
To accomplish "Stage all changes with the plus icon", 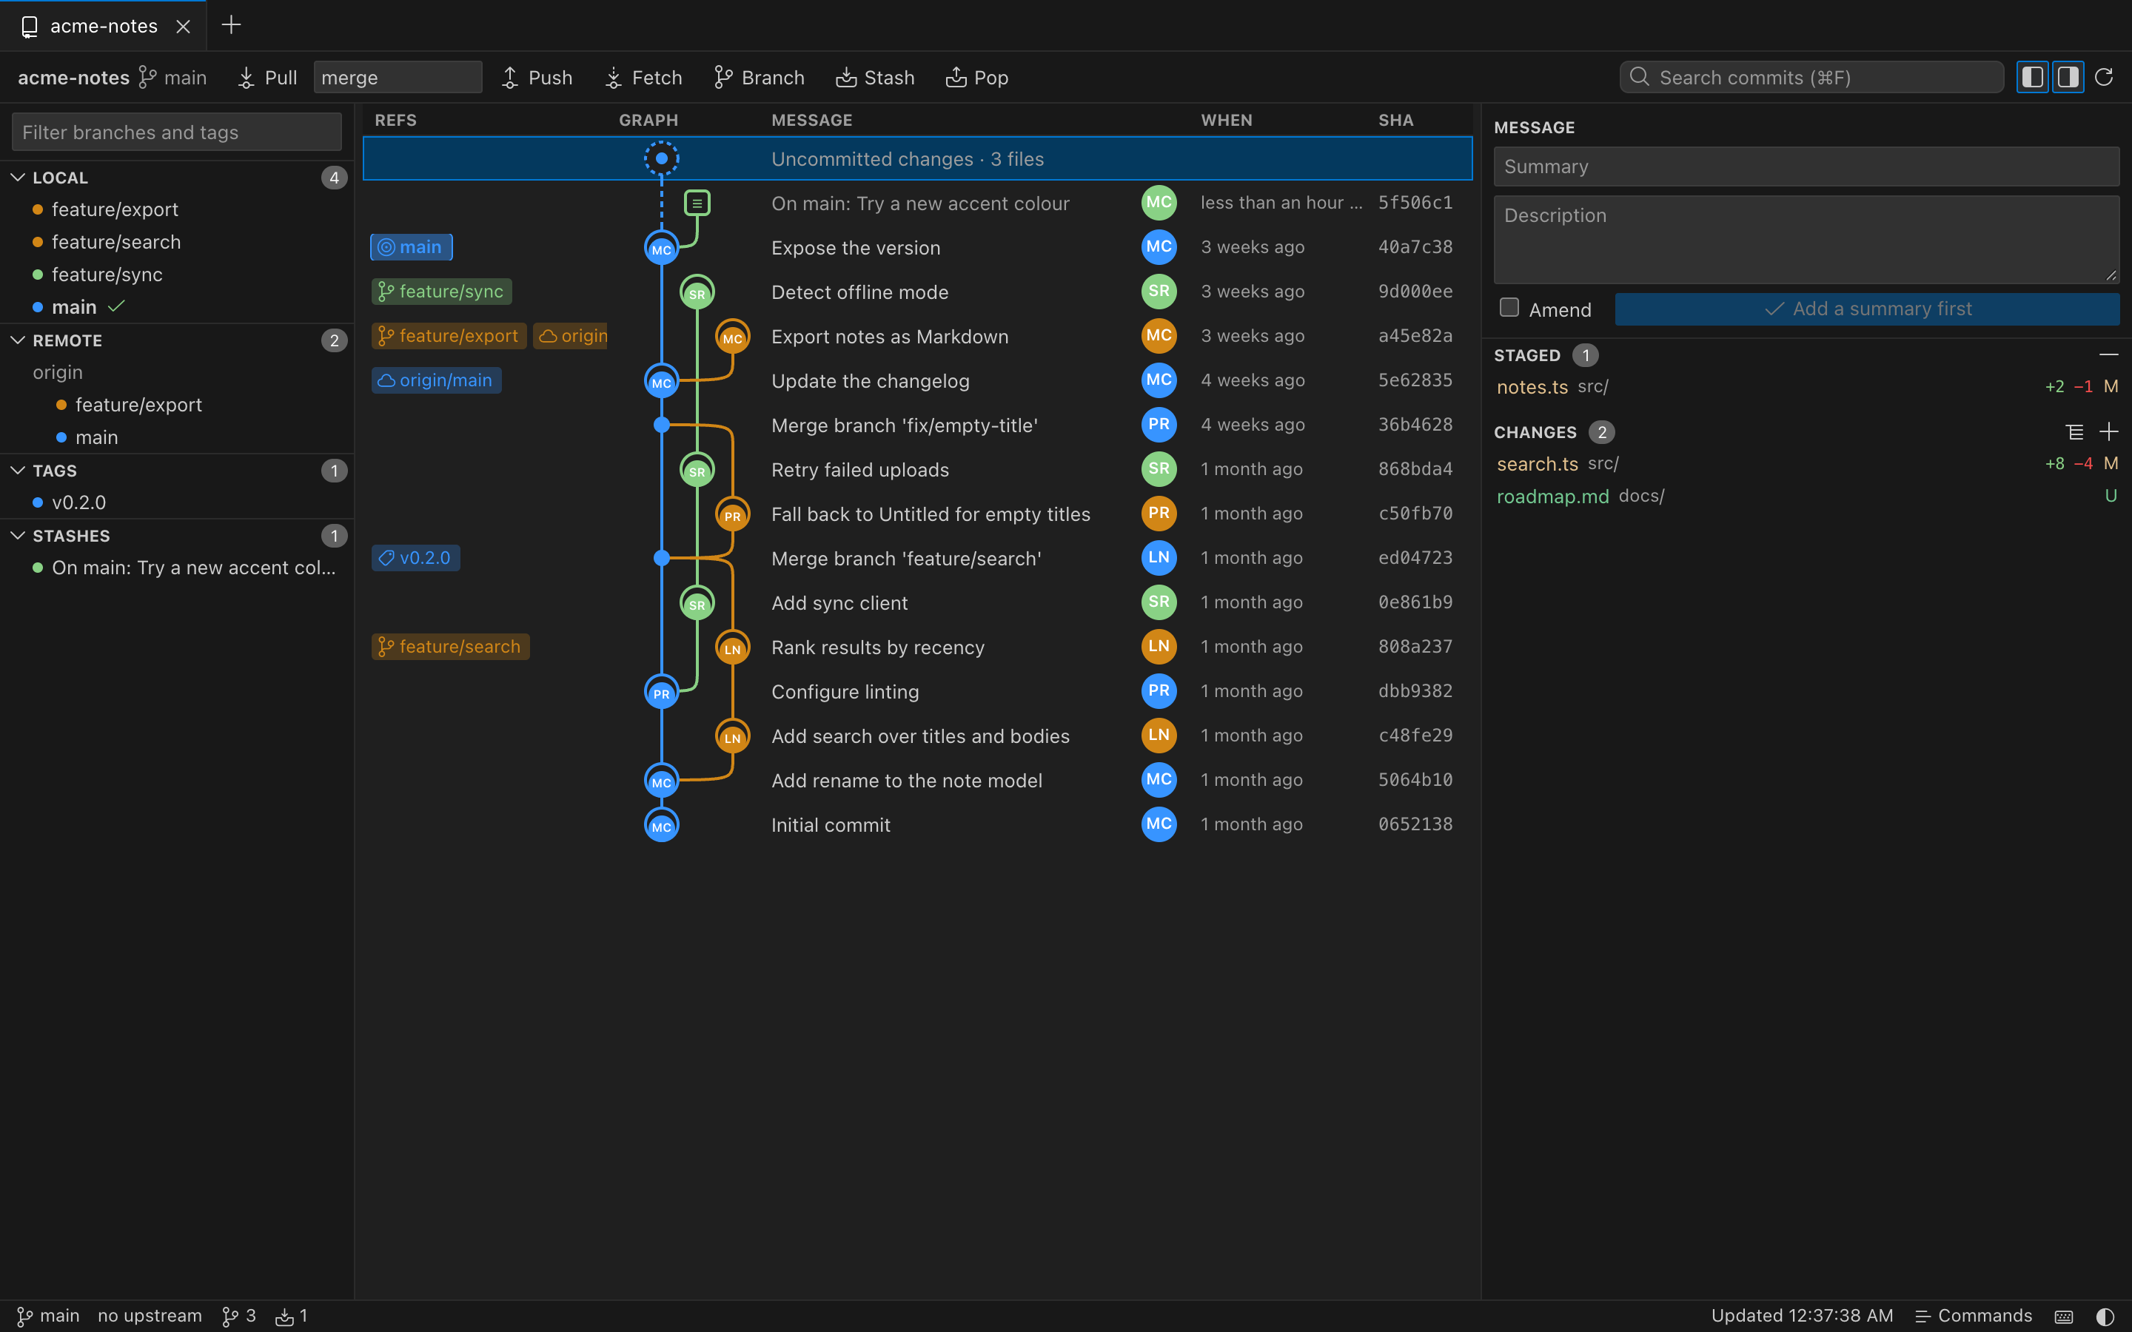I will [2108, 431].
